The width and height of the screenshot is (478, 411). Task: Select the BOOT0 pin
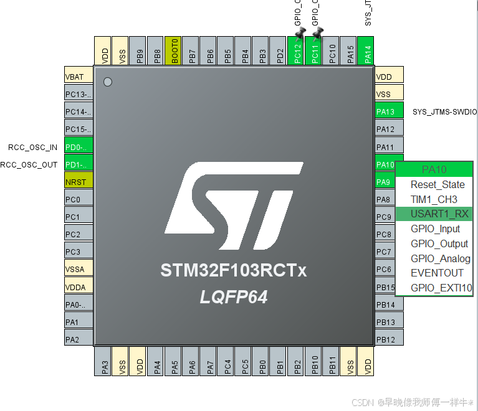coord(173,50)
